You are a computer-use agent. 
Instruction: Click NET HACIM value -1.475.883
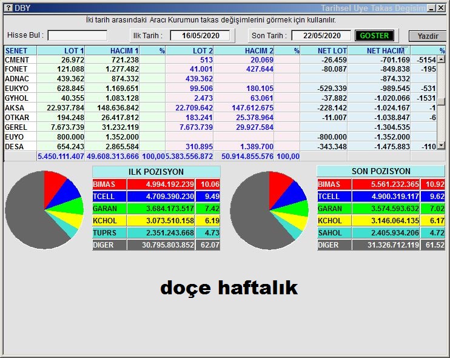pos(392,147)
